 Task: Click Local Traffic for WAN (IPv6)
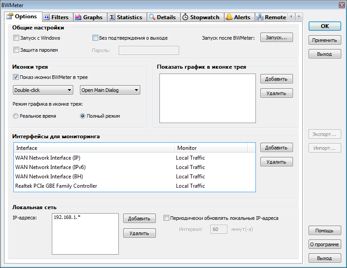click(x=190, y=167)
